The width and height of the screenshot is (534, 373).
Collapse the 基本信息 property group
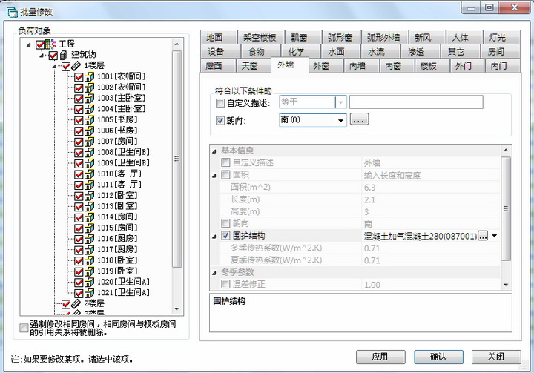214,151
